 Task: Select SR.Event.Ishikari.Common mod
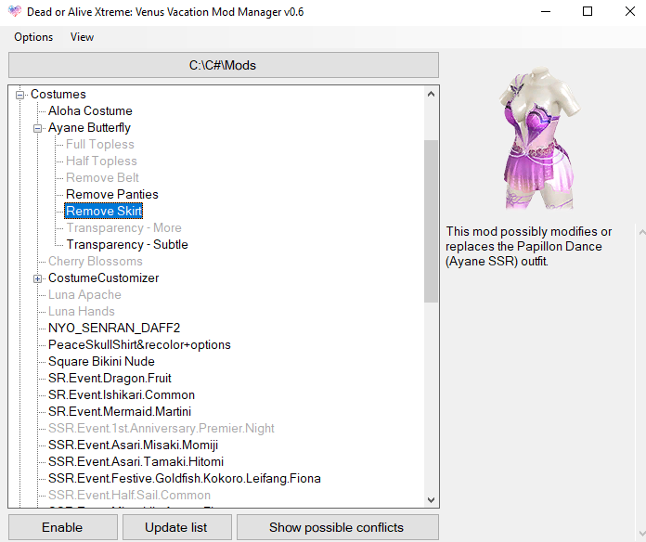pos(122,394)
